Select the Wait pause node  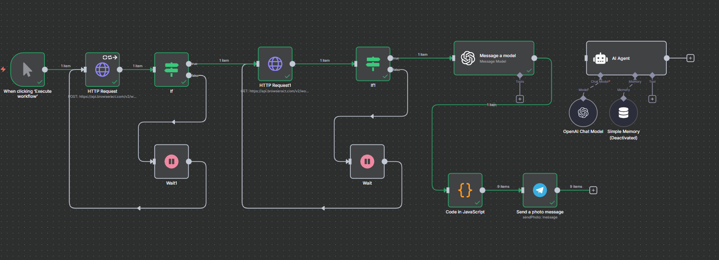click(367, 161)
